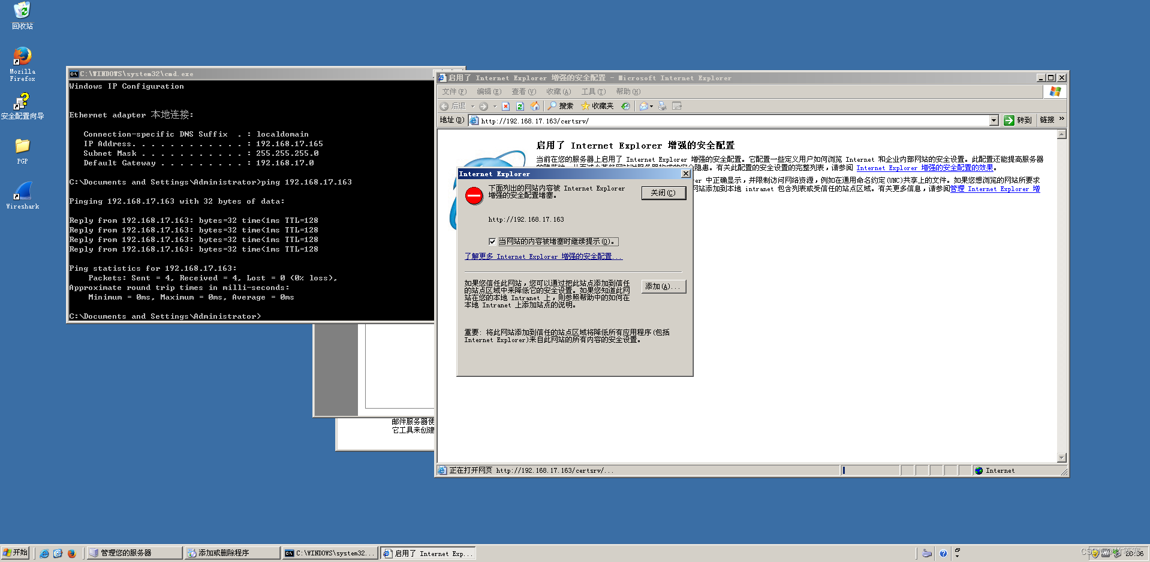Click IE page scrollbar up arrow
The image size is (1150, 562).
[1062, 134]
